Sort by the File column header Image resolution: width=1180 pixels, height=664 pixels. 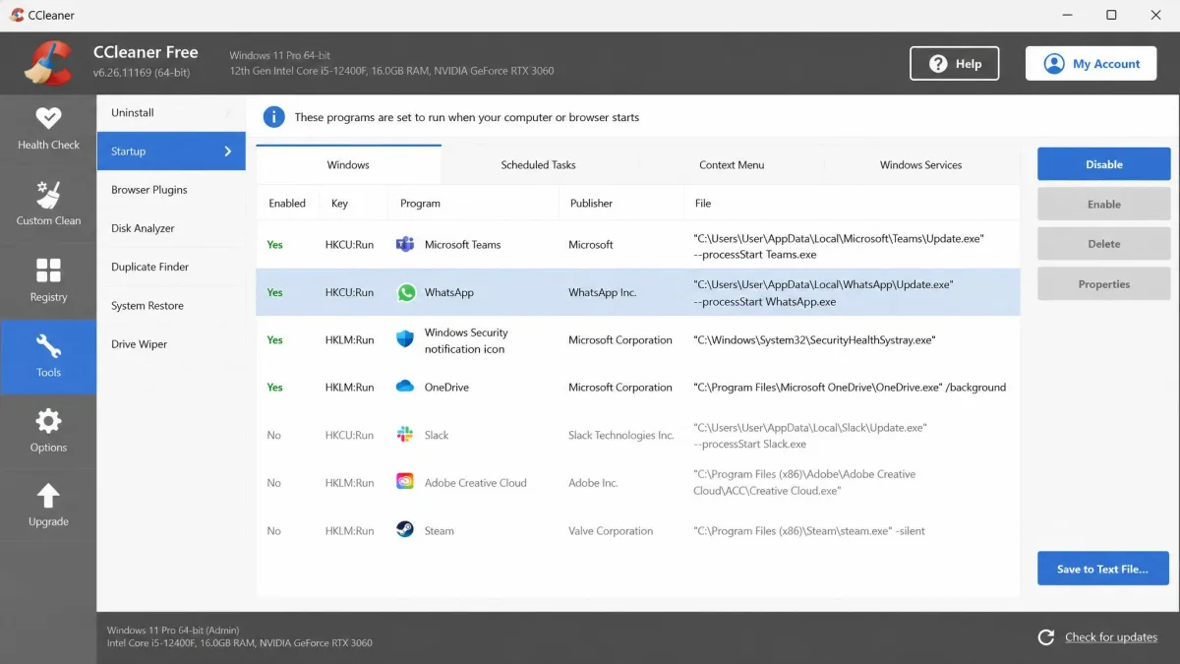coord(702,204)
